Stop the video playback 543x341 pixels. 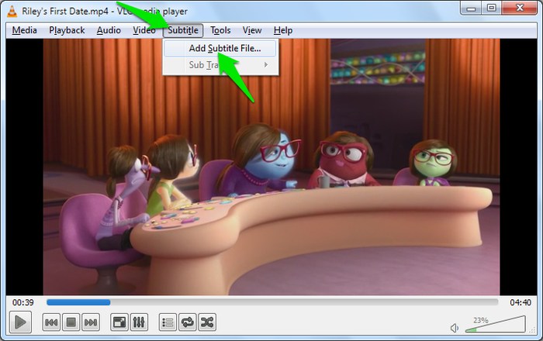coord(71,322)
